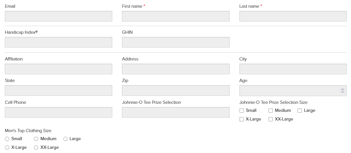Click into the GHIN field
351x153 pixels.
click(x=175, y=42)
